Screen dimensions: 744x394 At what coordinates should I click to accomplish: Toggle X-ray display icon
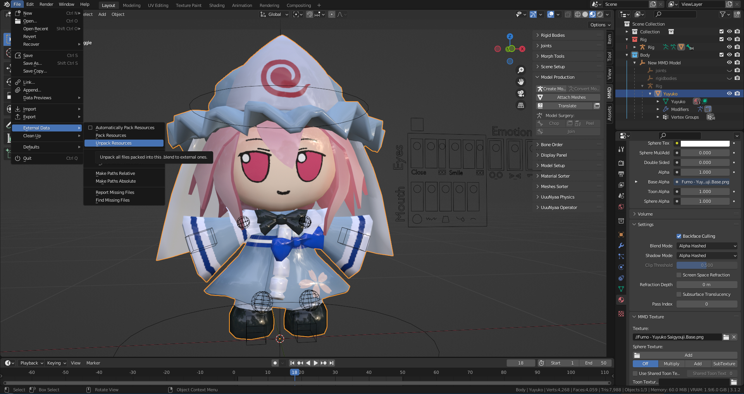pyautogui.click(x=568, y=14)
